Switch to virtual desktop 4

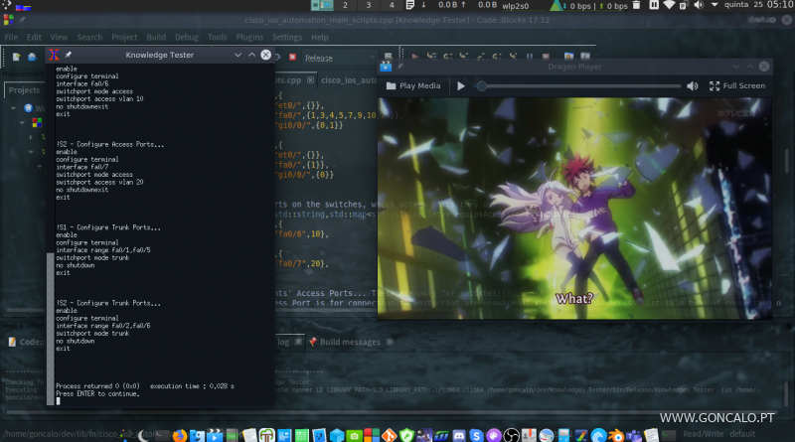tap(393, 6)
